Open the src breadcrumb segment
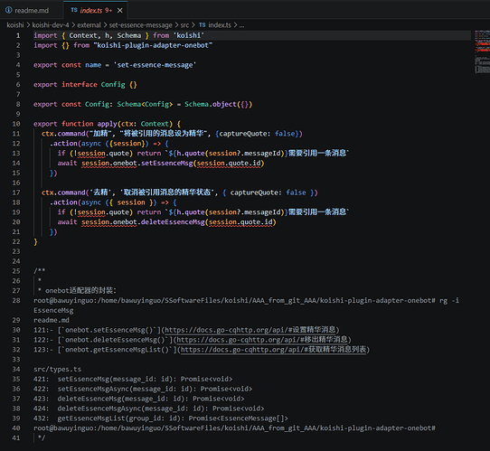 pyautogui.click(x=184, y=25)
